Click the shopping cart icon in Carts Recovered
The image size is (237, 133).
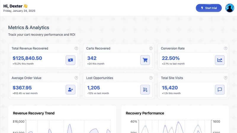coord(145,60)
